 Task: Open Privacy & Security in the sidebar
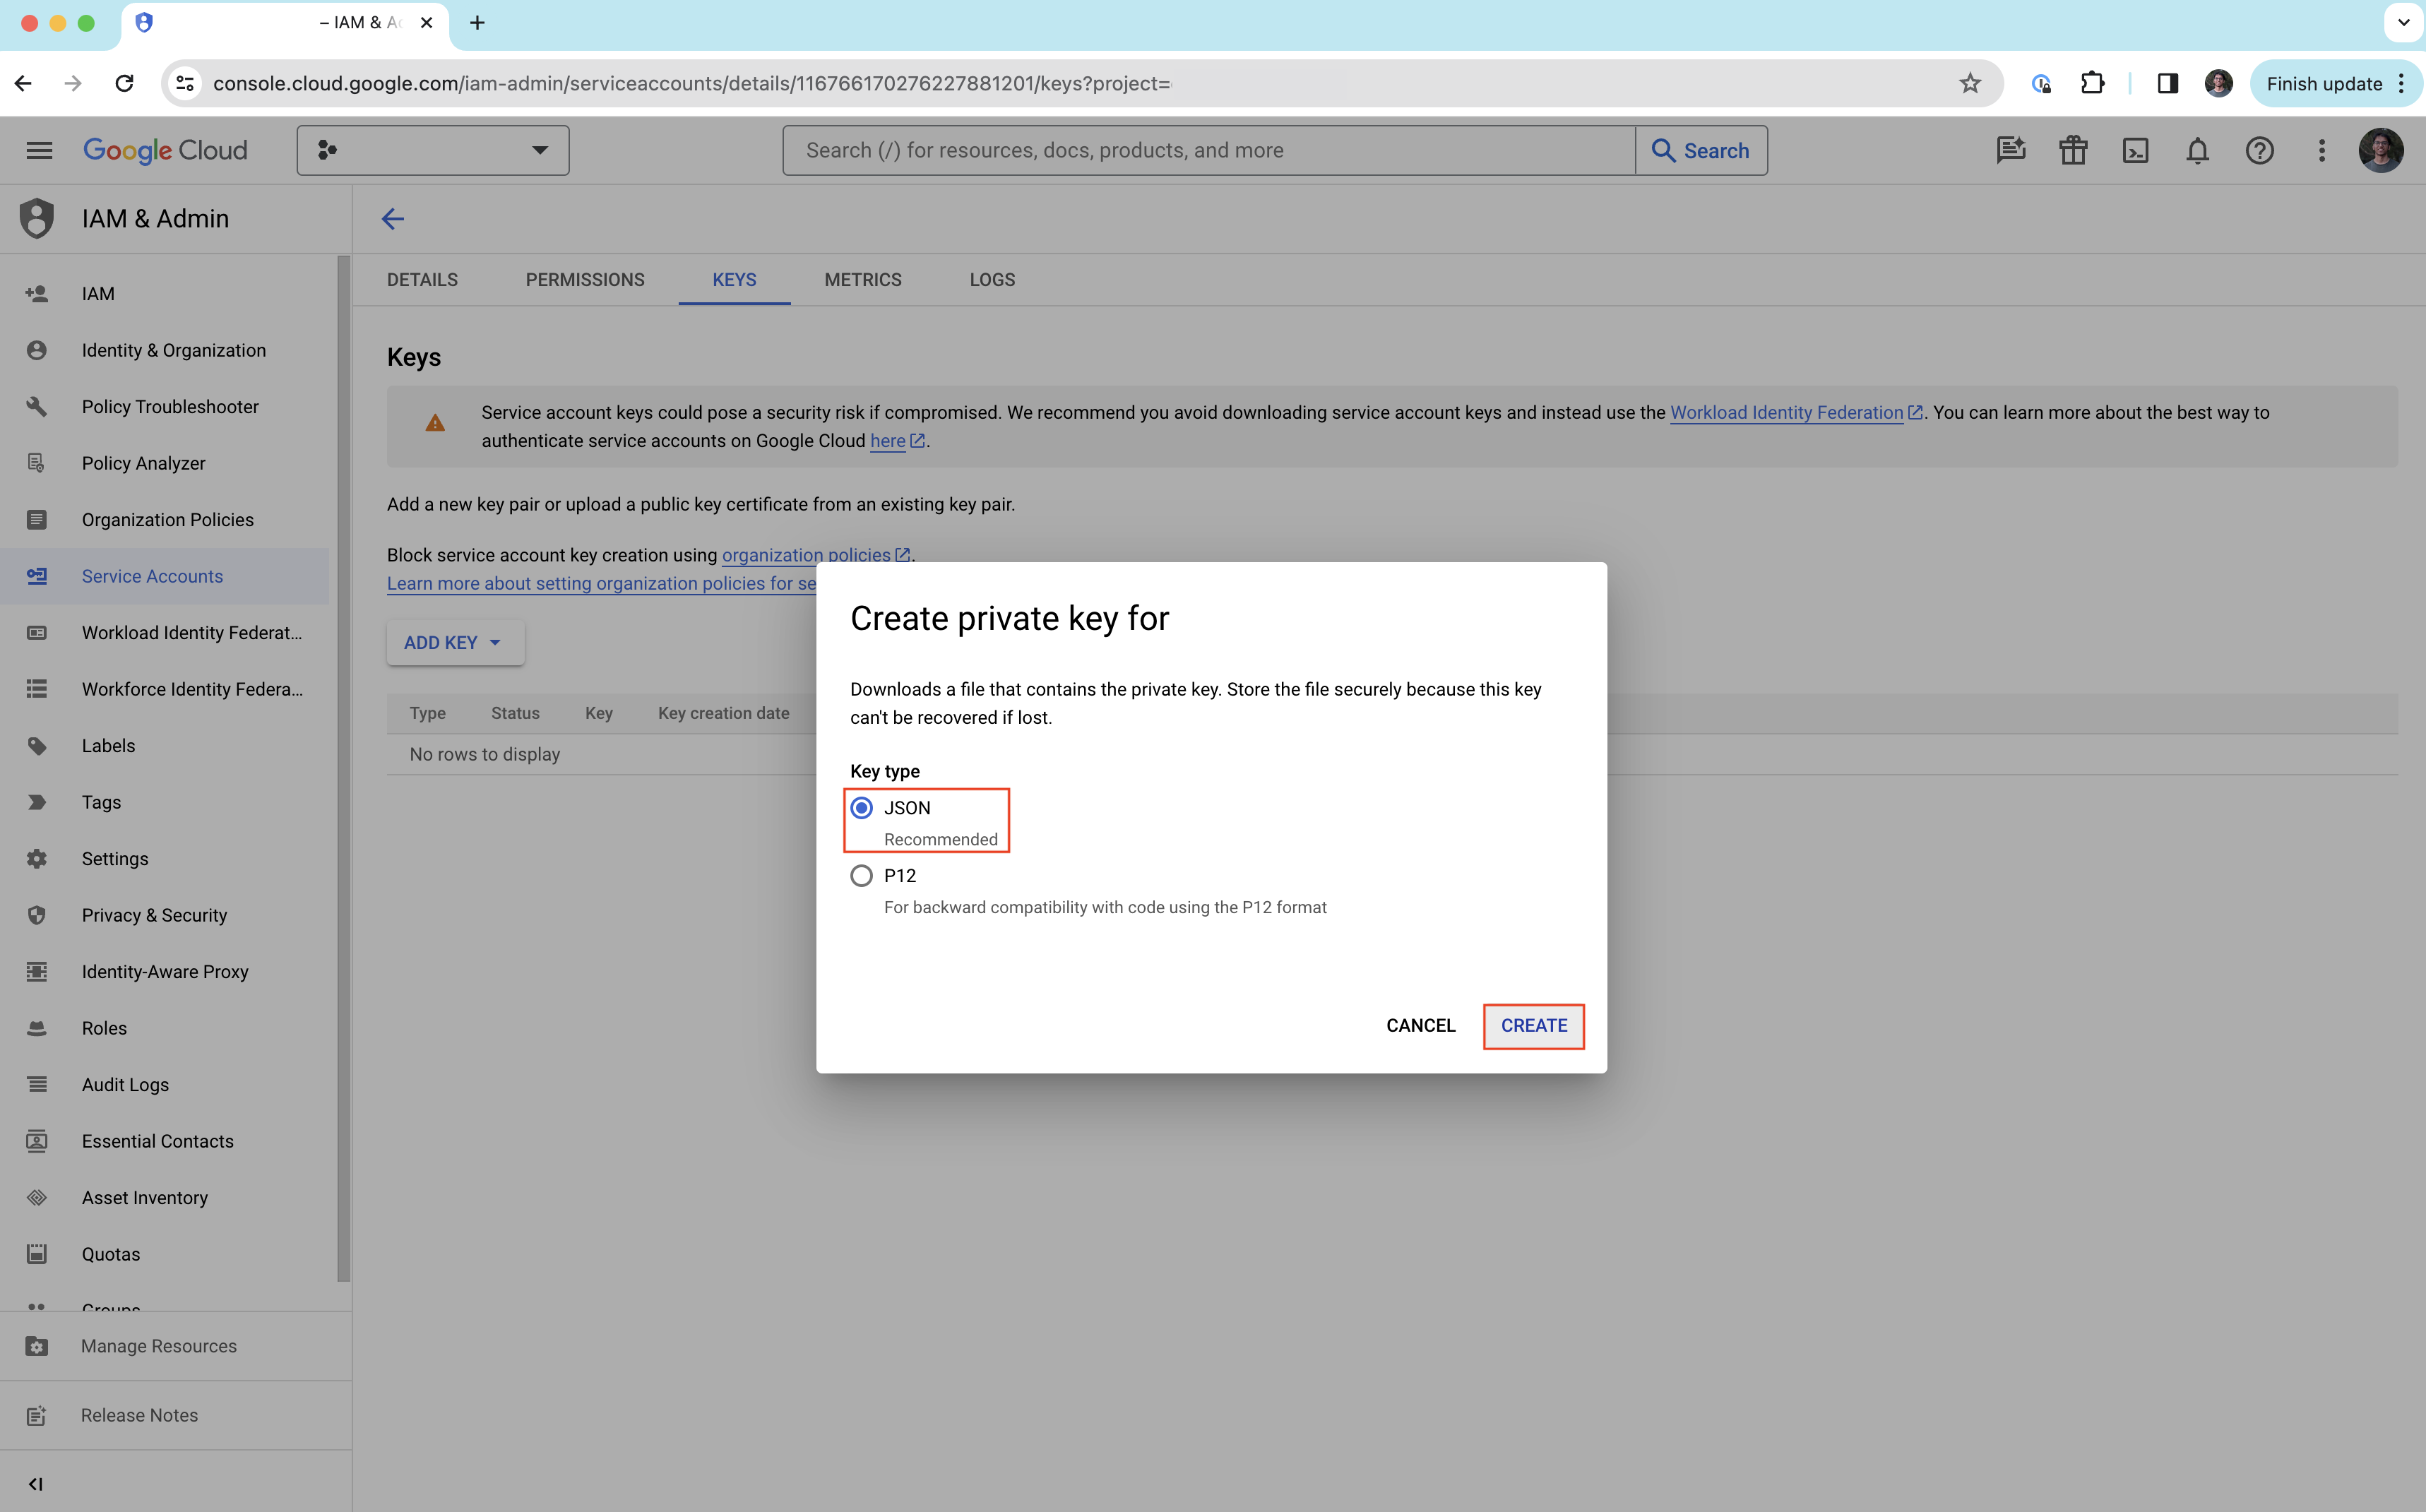165,915
